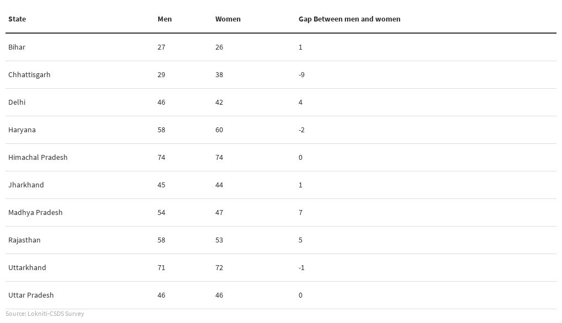Click the Delhi state name
The width and height of the screenshot is (562, 323).
point(17,102)
